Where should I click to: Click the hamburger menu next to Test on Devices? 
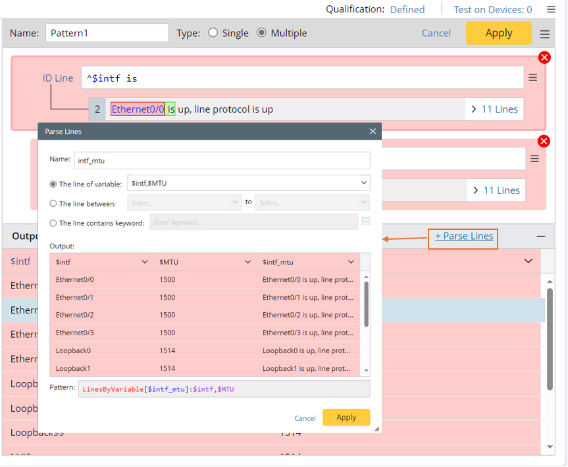coord(551,9)
